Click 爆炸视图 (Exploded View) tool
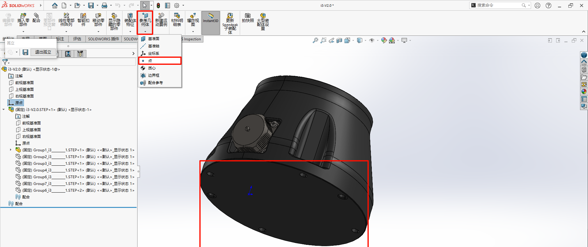The height and width of the screenshot is (247, 588). 193,20
